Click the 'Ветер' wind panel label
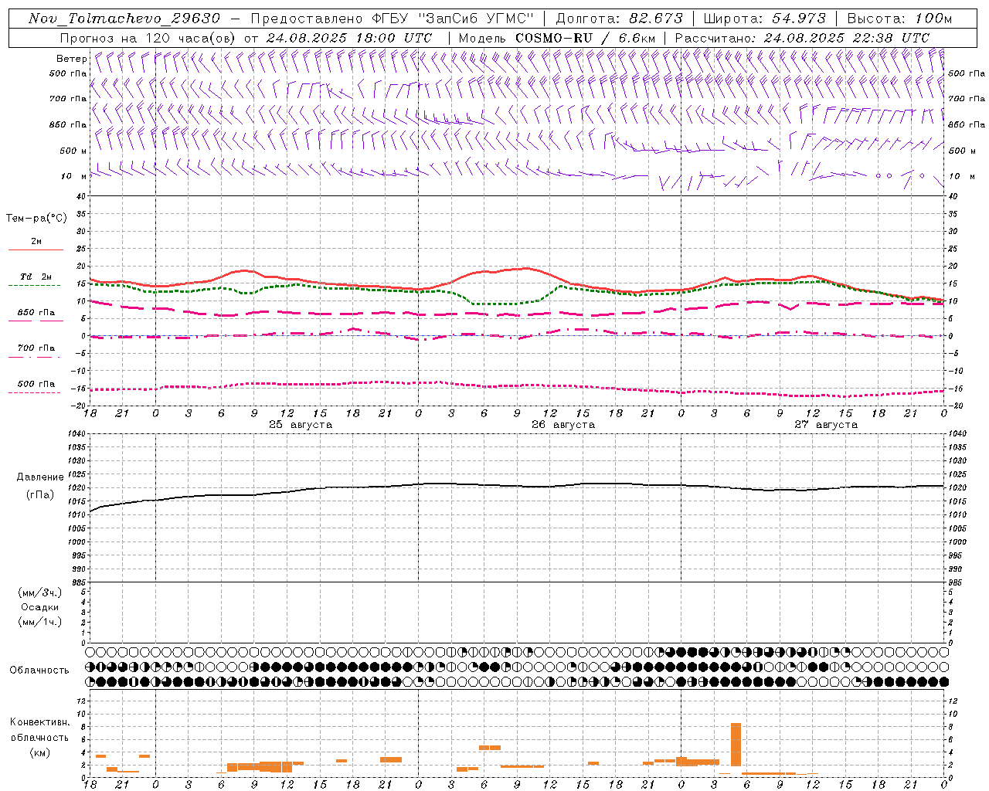989x791 pixels. point(72,59)
